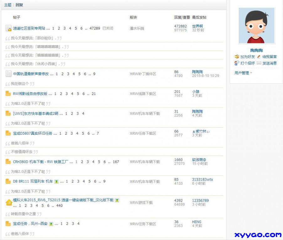Click the image attachment icon after DB BR111 双层列车
The height and width of the screenshot is (240, 283).
(56, 182)
